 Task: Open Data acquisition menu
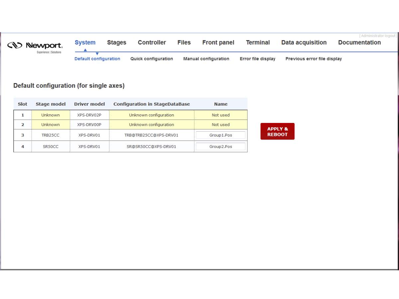tap(304, 43)
